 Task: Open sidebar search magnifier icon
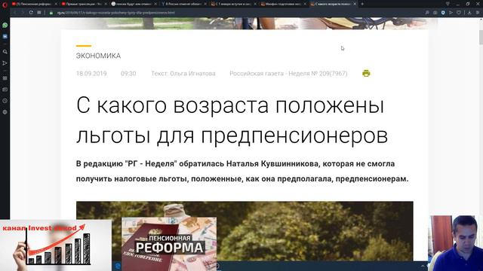pos(5,52)
